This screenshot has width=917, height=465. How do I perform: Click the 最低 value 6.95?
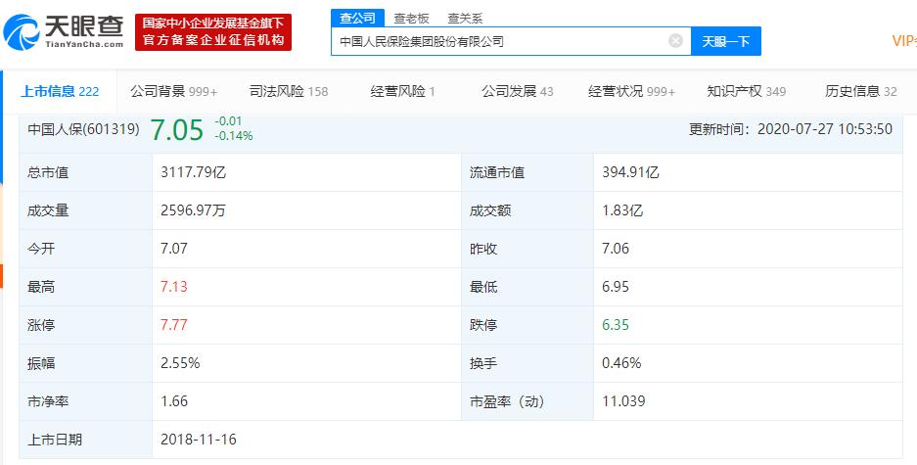click(x=616, y=287)
